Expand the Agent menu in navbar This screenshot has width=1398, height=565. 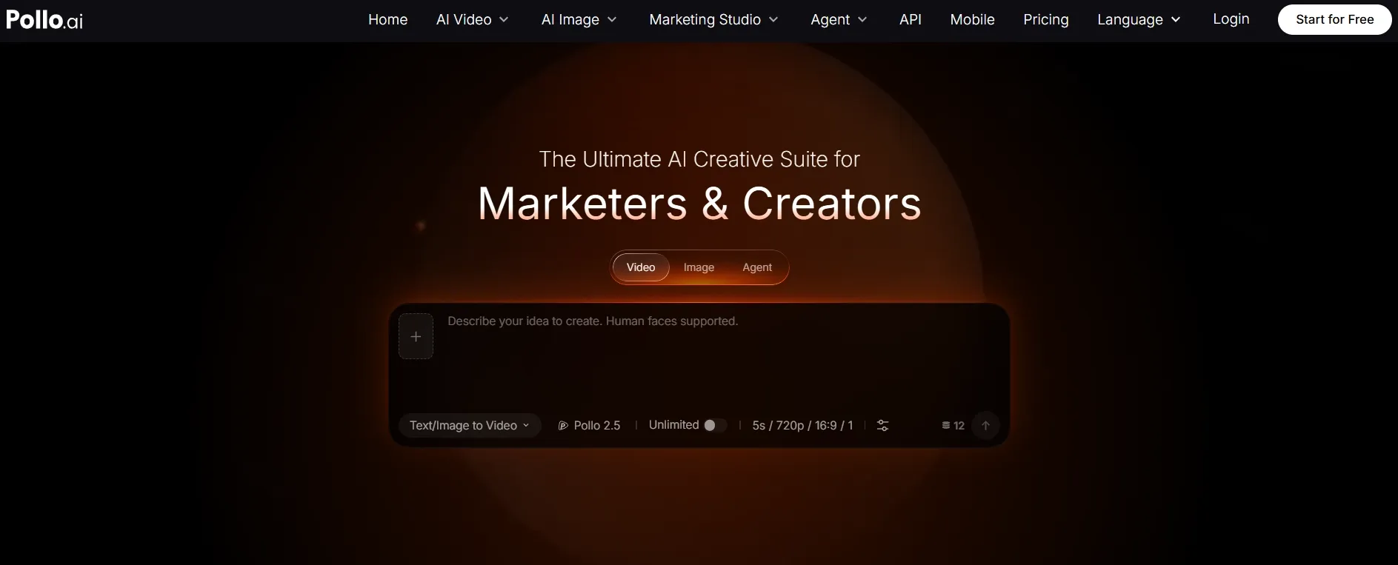point(839,20)
